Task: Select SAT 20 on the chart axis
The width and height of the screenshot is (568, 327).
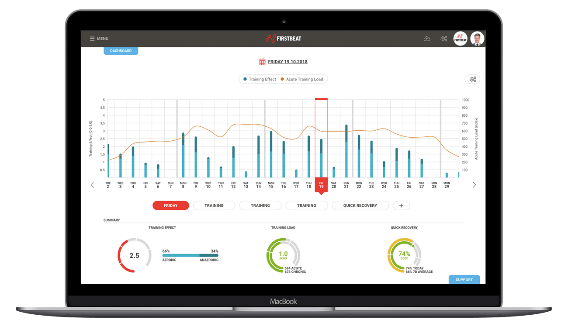Action: tap(334, 185)
